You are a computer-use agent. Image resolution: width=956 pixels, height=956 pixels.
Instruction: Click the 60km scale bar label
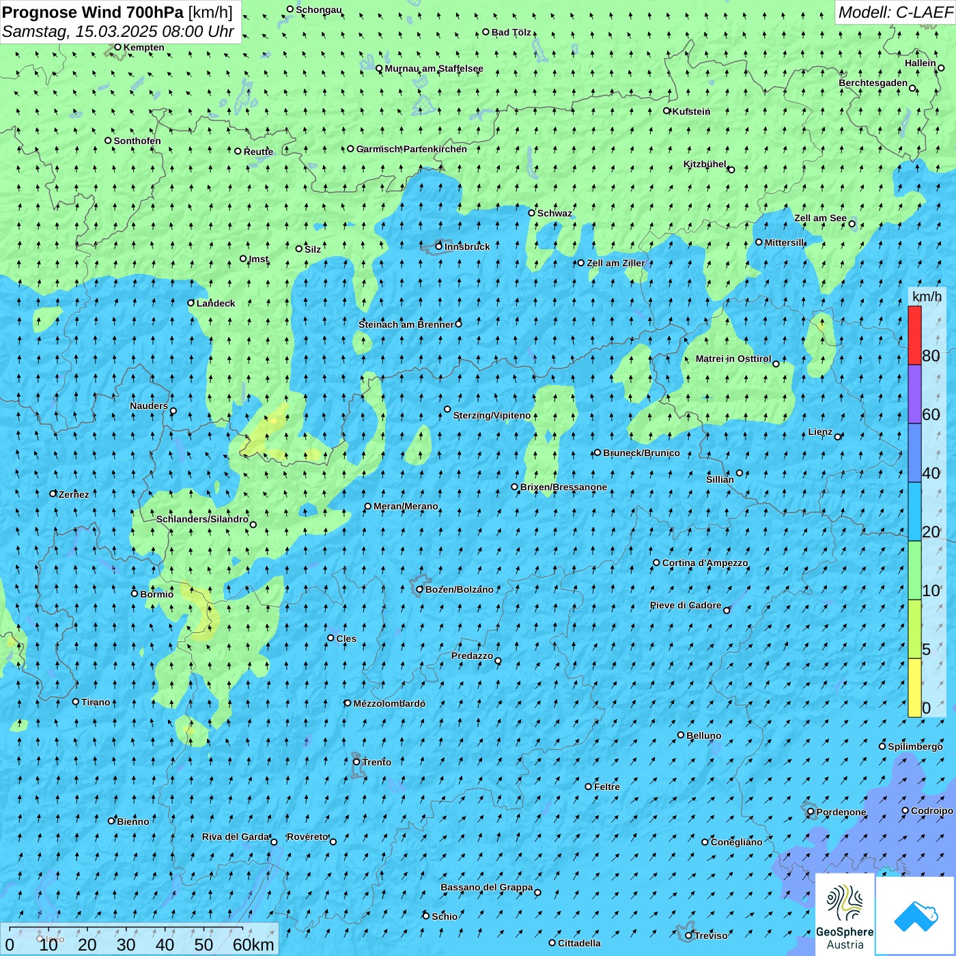coord(253,944)
